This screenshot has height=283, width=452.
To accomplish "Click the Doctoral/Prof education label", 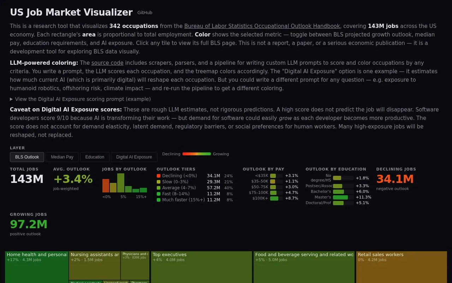I will 319,203.
